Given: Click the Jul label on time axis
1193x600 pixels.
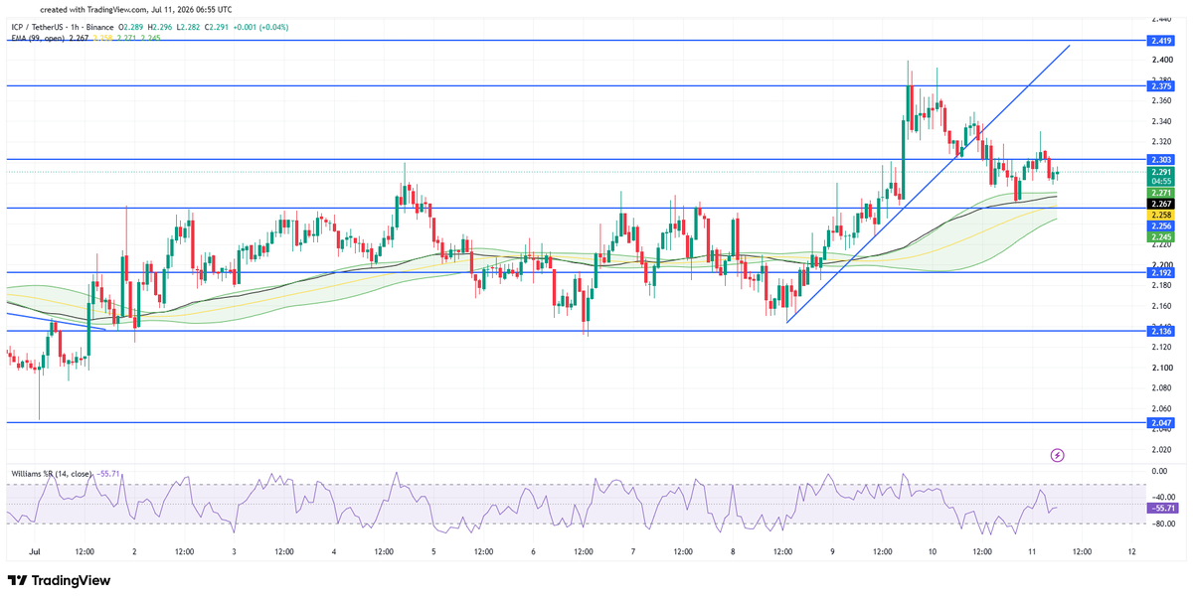Looking at the screenshot, I should [35, 550].
